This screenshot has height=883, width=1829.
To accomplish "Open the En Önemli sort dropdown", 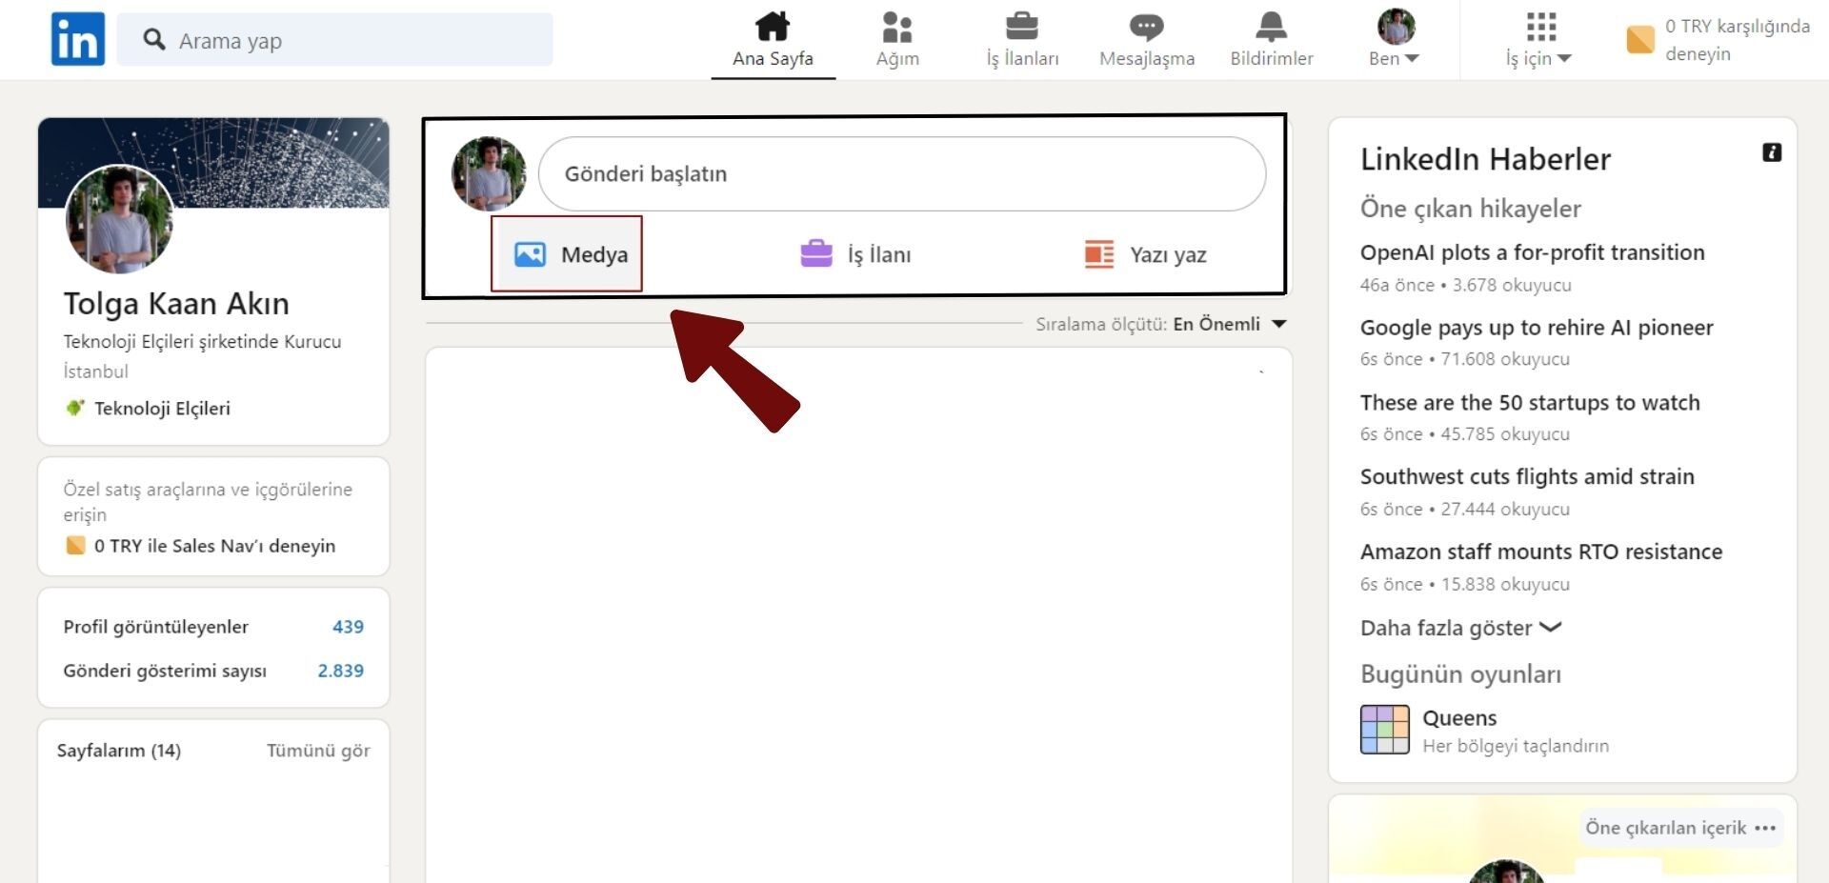I will point(1230,324).
